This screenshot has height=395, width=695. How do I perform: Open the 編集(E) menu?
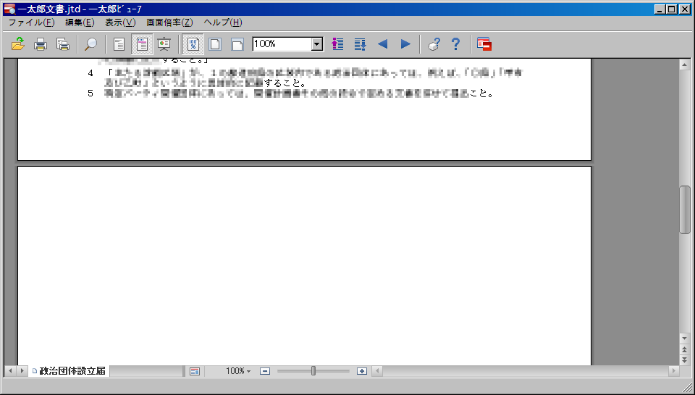[80, 22]
